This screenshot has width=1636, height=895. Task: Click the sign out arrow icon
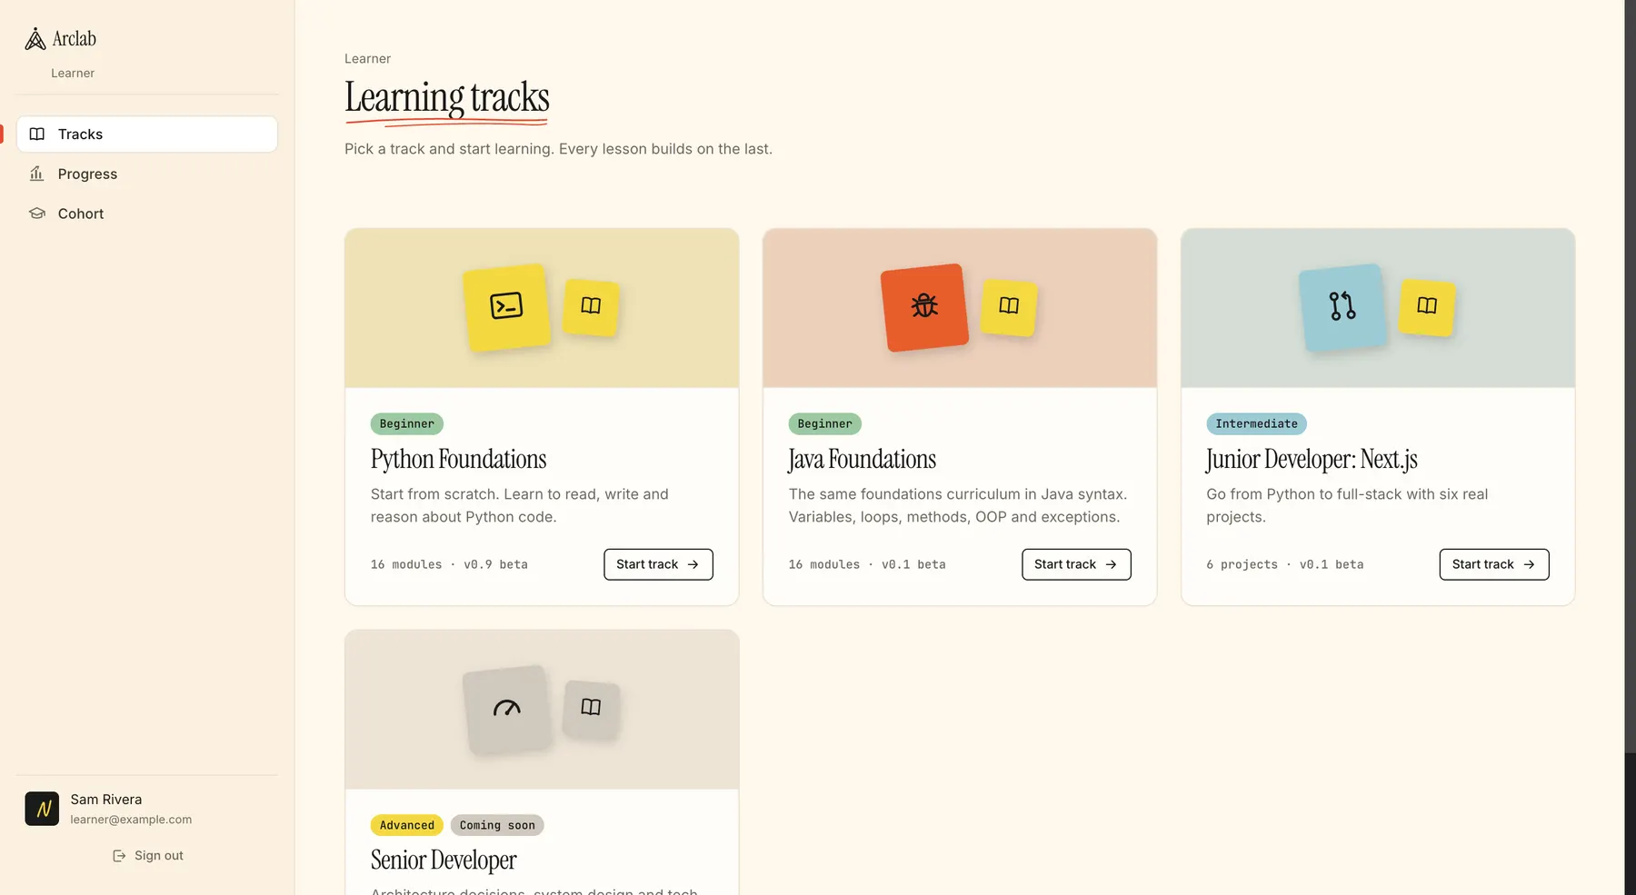pyautogui.click(x=119, y=856)
